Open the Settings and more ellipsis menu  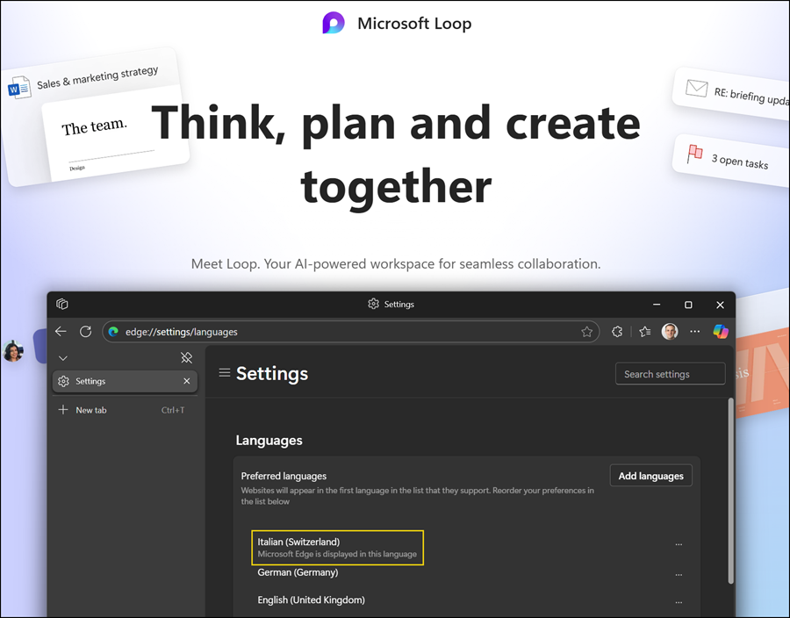point(695,332)
